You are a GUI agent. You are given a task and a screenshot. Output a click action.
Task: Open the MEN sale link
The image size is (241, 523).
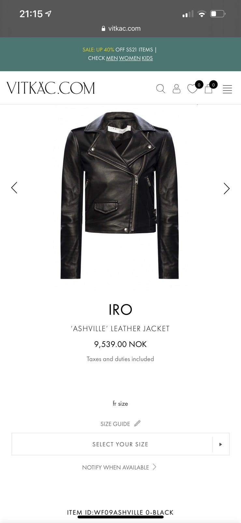pos(112,58)
